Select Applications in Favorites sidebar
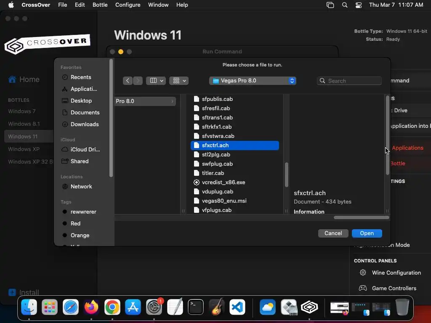 pos(84,89)
